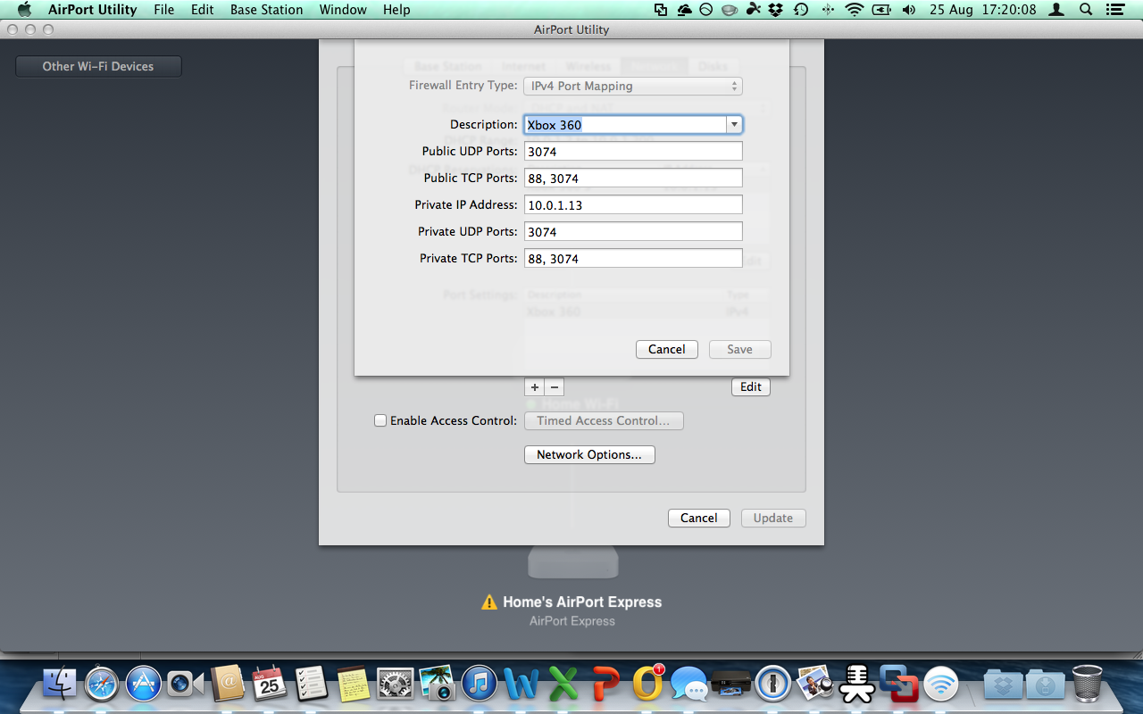Click Other Wi-Fi Devices button

[x=98, y=66]
